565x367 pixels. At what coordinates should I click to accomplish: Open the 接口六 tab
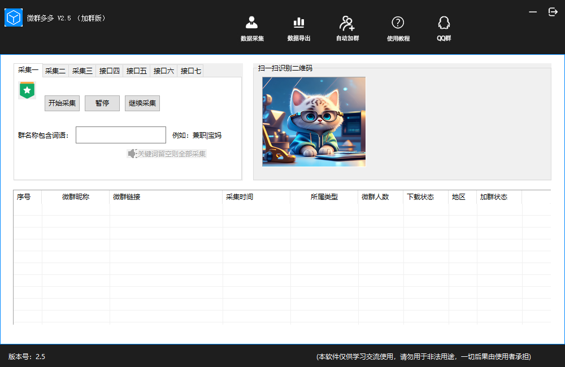(163, 71)
